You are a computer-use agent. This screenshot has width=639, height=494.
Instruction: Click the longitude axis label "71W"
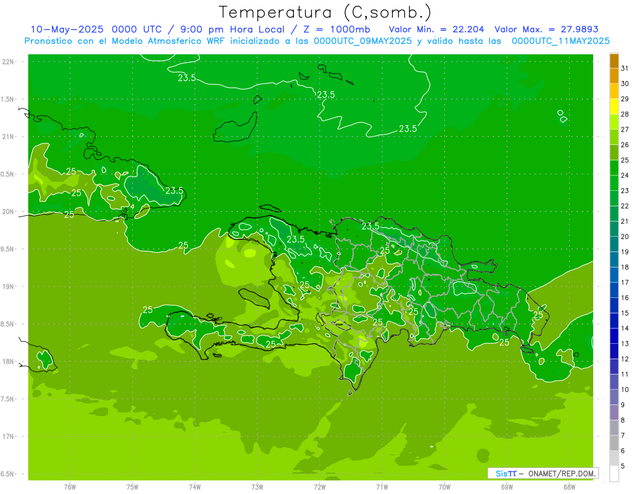pyautogui.click(x=382, y=487)
